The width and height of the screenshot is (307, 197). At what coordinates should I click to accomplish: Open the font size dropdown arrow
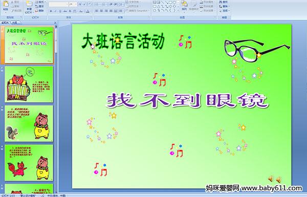pos(76,4)
